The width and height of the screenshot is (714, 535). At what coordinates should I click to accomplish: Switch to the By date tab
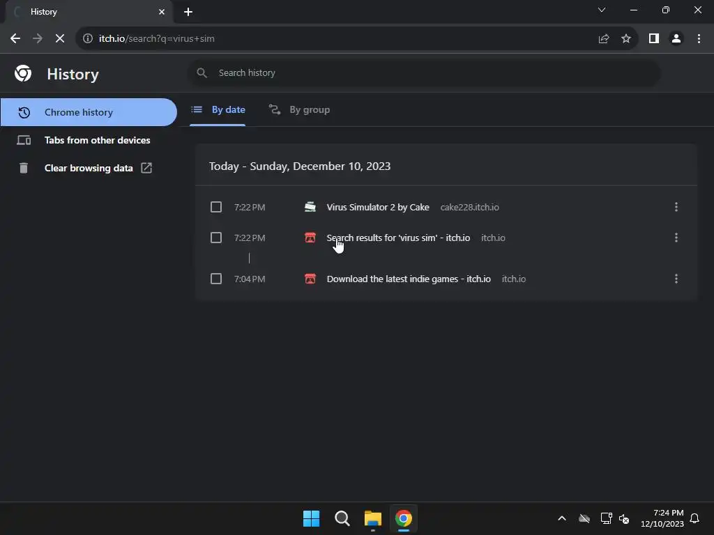click(x=218, y=109)
